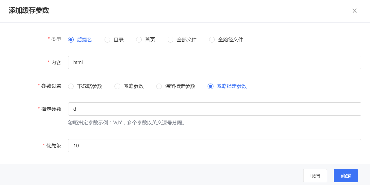Confirm with the blue 确定 button
The image size is (370, 185).
[346, 176]
